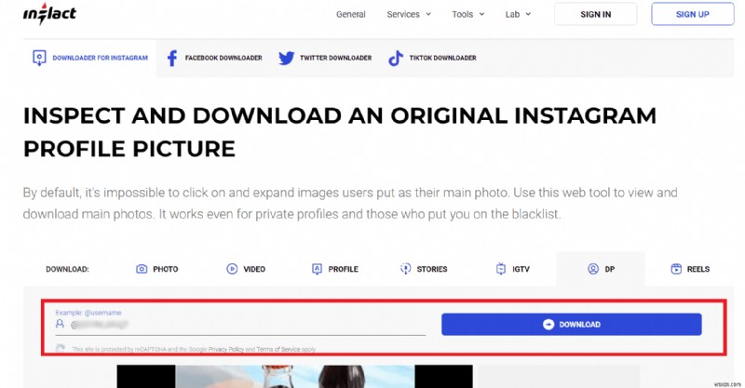Click the Profile download icon
Viewport: 745px width, 388px height.
tap(317, 269)
